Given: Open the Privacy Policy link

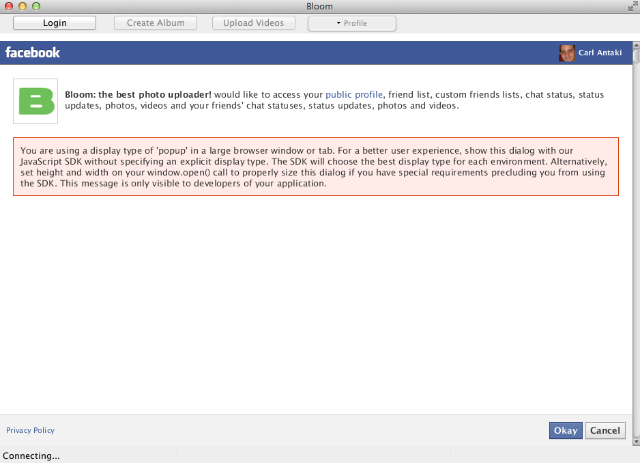Looking at the screenshot, I should [30, 430].
